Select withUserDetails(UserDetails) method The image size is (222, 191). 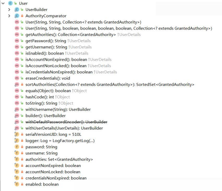64,128
